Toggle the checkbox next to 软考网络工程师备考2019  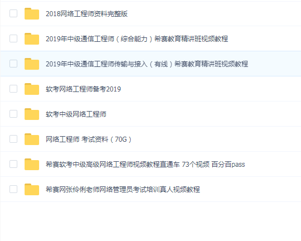13,89
